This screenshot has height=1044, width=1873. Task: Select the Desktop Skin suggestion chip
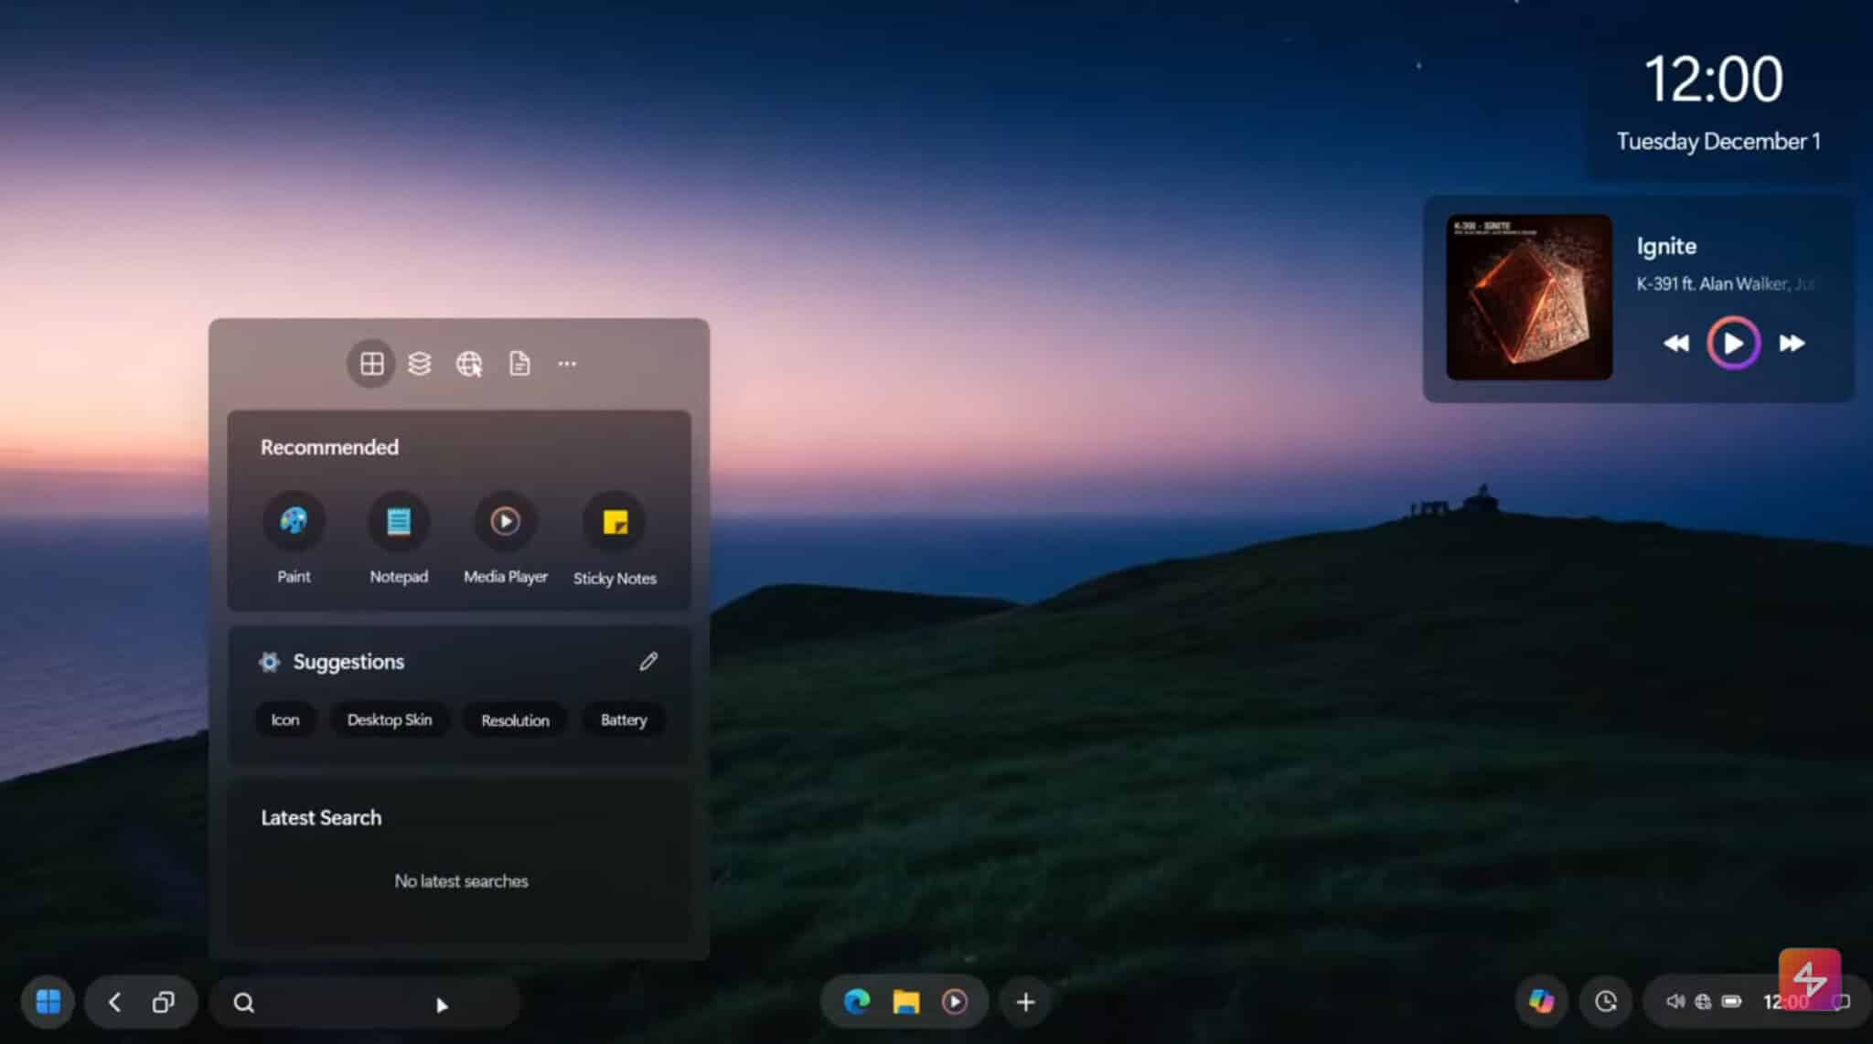point(389,719)
